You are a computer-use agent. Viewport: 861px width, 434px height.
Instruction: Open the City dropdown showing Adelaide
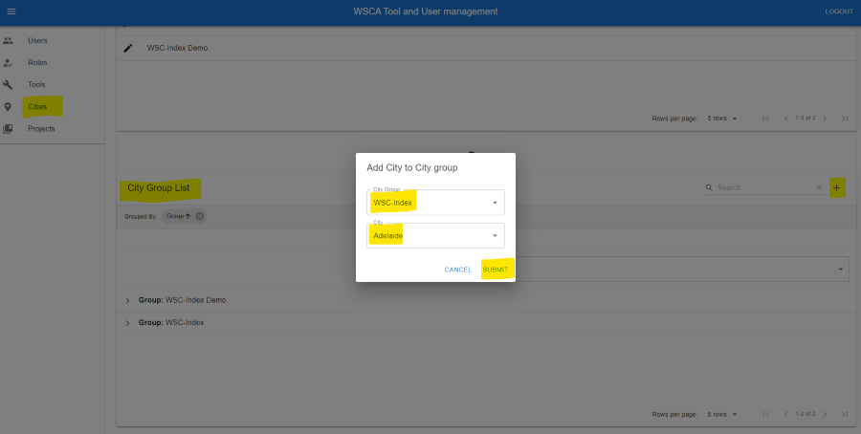pos(435,236)
